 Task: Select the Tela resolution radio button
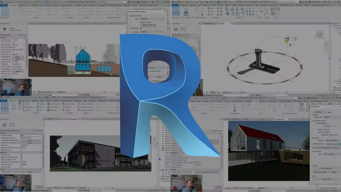[323, 123]
